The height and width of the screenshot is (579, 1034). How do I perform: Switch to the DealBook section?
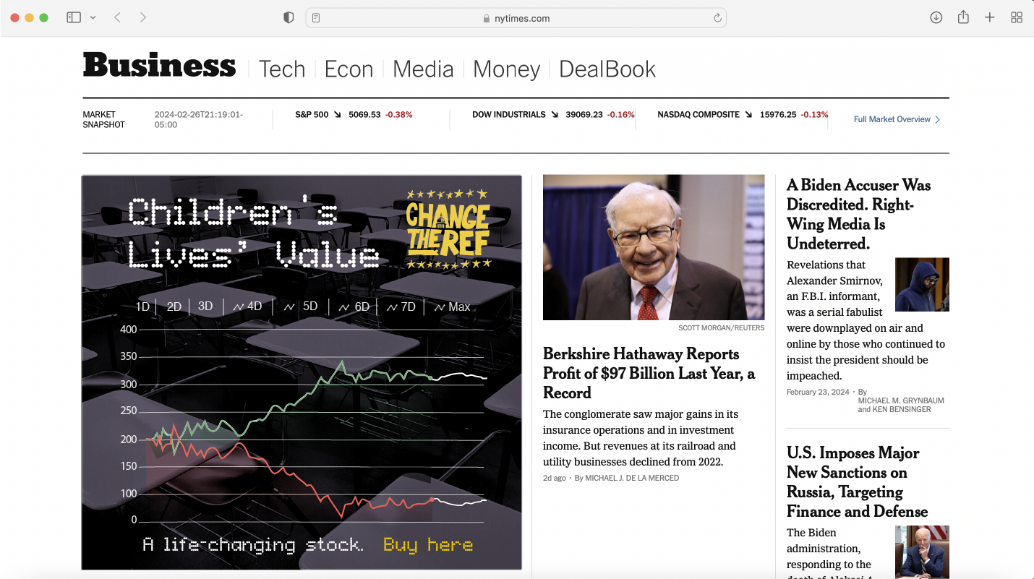pos(607,69)
